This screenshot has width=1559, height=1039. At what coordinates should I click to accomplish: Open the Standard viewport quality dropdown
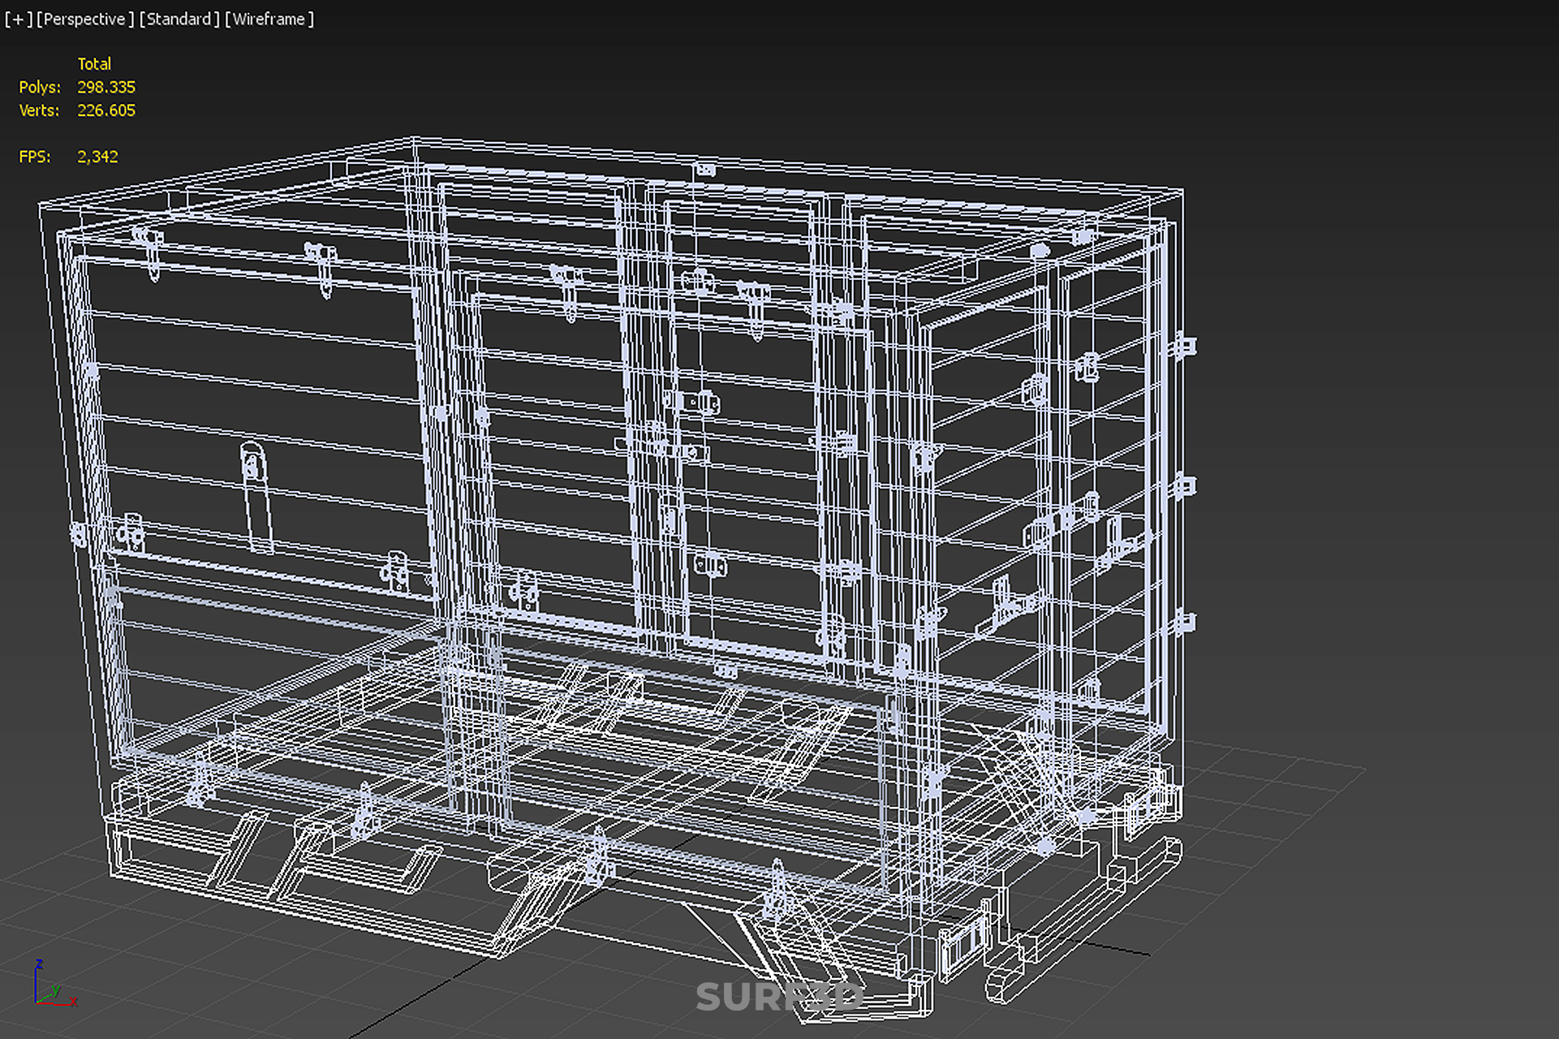(x=179, y=19)
